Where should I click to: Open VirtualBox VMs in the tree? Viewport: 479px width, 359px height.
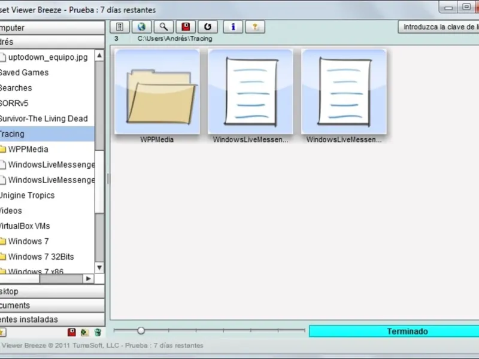click(25, 226)
